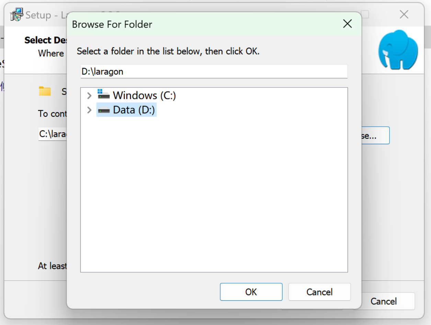Click the Setup window title text
The image size is (431, 325).
click(38, 15)
